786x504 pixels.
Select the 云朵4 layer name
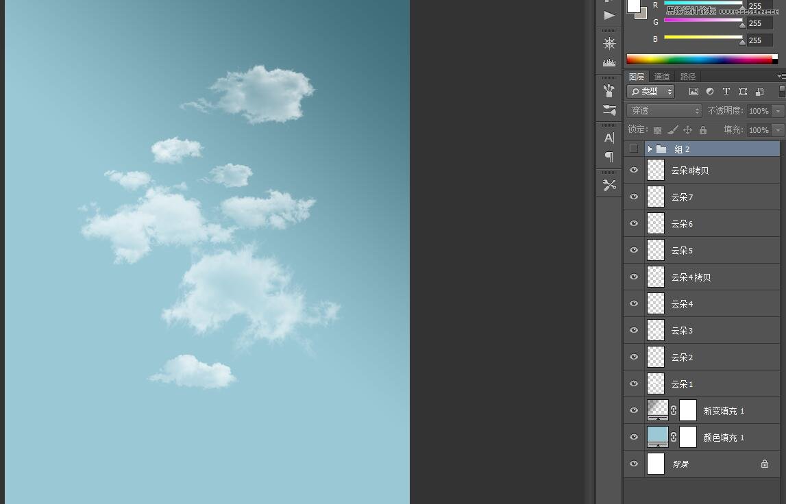click(682, 303)
